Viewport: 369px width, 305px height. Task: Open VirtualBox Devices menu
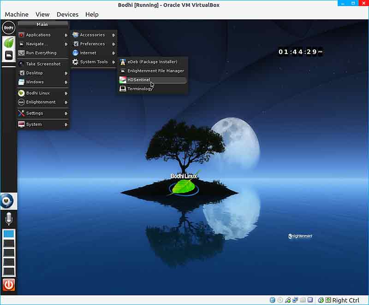pyautogui.click(x=67, y=15)
